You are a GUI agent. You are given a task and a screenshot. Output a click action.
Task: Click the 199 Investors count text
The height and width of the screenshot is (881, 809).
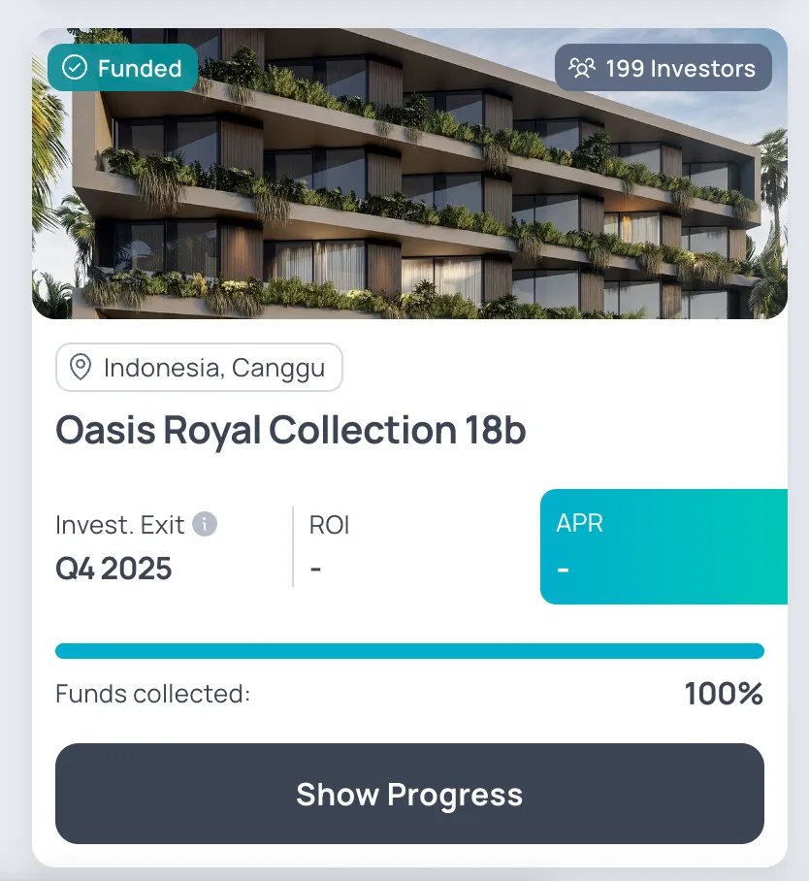[x=680, y=69]
